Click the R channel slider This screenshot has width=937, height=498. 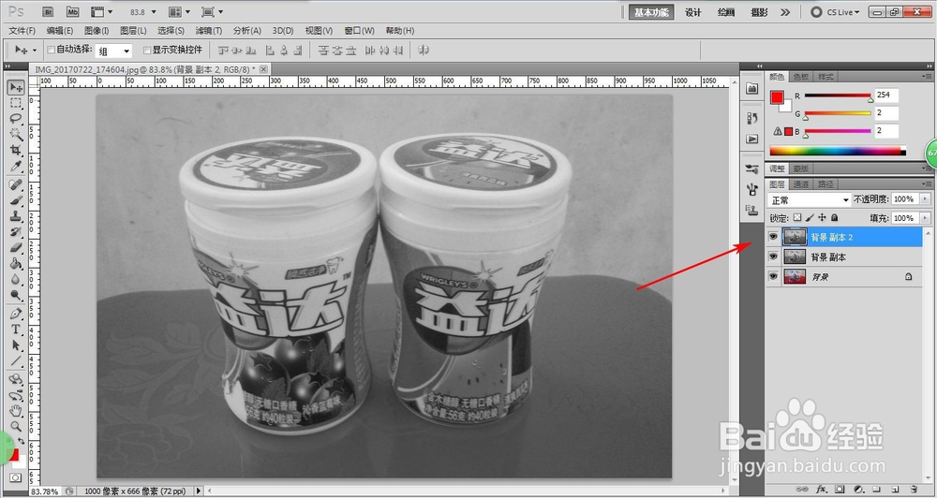pyautogui.click(x=837, y=95)
